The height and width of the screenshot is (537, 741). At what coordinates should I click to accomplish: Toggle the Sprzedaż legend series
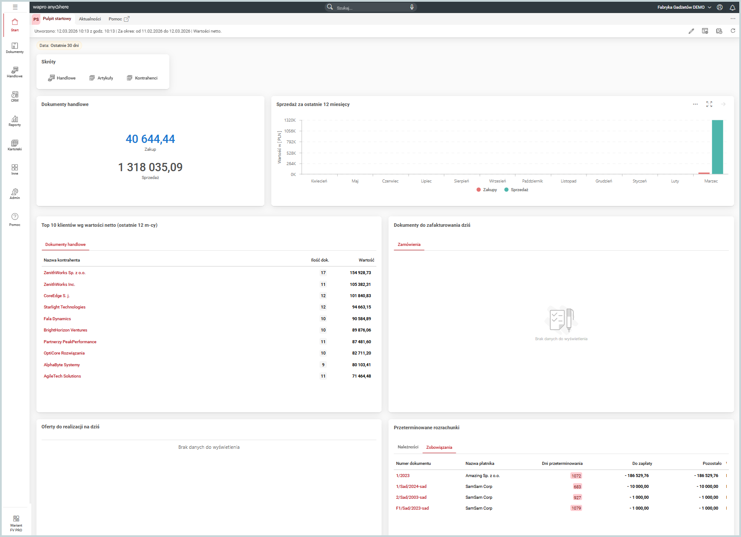pos(516,190)
